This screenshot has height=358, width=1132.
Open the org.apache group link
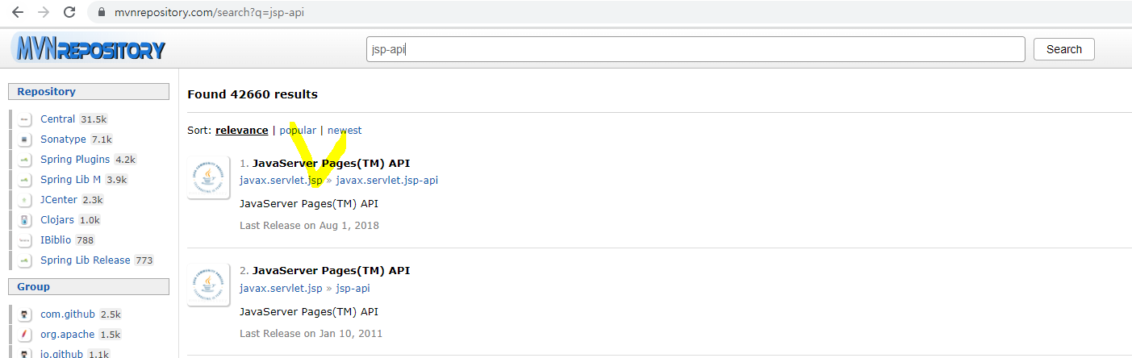68,335
